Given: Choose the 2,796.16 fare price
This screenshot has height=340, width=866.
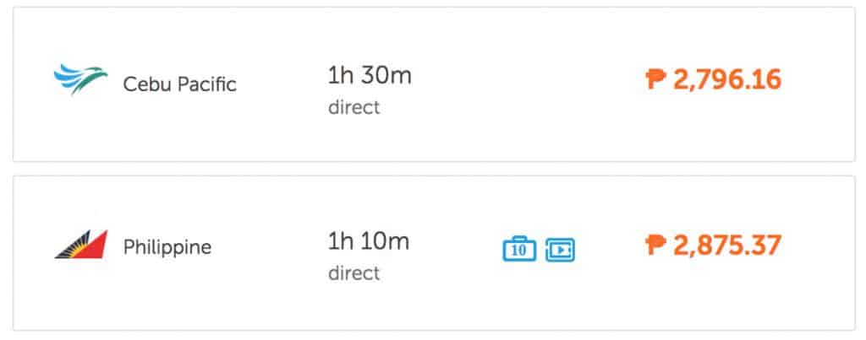Looking at the screenshot, I should (x=726, y=80).
